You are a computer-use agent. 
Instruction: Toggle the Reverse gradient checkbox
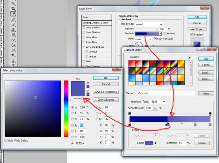click(164, 33)
